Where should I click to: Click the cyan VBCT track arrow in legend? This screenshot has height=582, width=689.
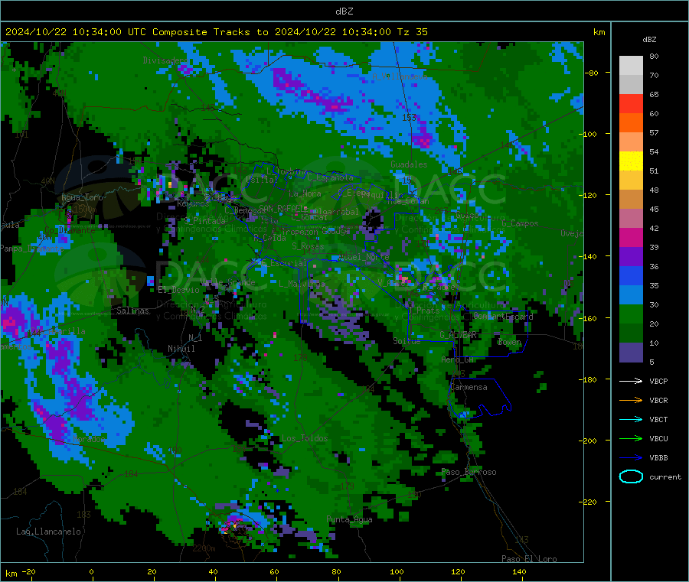(x=631, y=419)
